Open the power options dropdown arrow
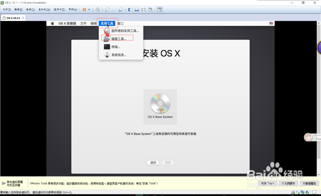The height and width of the screenshot is (196, 321). coord(89,10)
